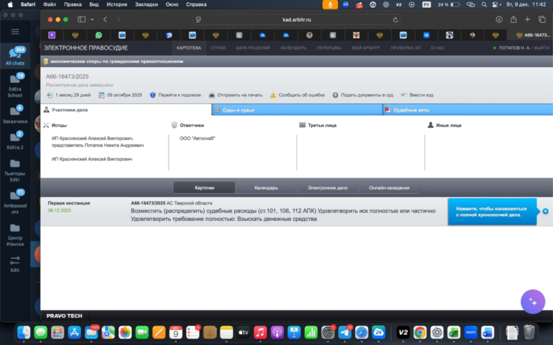Image resolution: width=553 pixels, height=345 pixels.
Task: Click 'Подать документы в суд' icon
Action: pyautogui.click(x=335, y=95)
